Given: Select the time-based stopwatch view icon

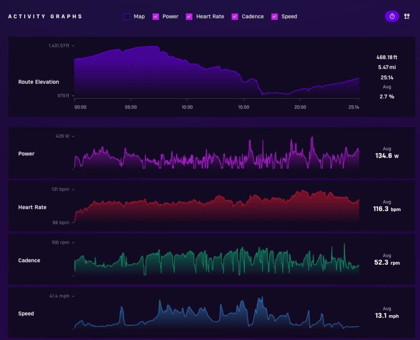Looking at the screenshot, I should pyautogui.click(x=392, y=16).
